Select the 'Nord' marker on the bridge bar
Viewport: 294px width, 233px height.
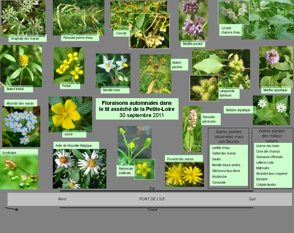pos(62,199)
